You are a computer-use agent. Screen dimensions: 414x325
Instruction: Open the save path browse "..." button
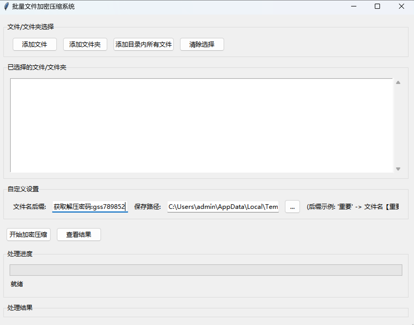pyautogui.click(x=292, y=207)
